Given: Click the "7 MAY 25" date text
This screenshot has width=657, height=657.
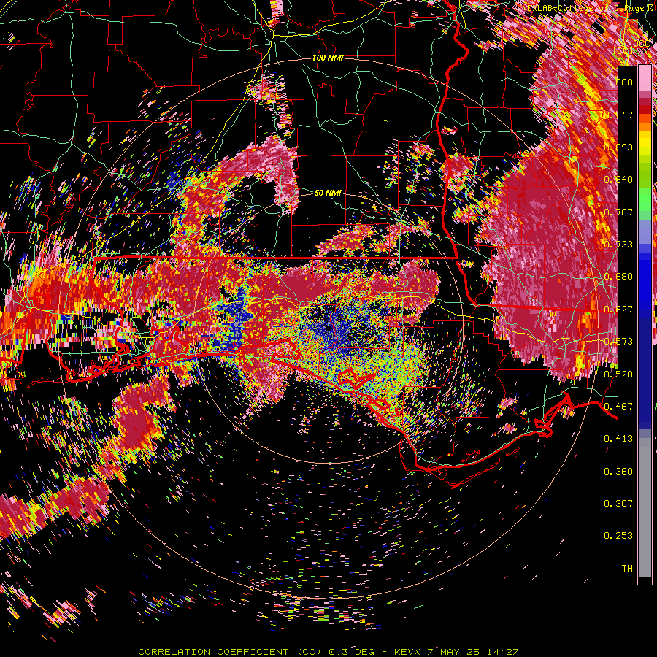Looking at the screenshot, I should tap(453, 652).
